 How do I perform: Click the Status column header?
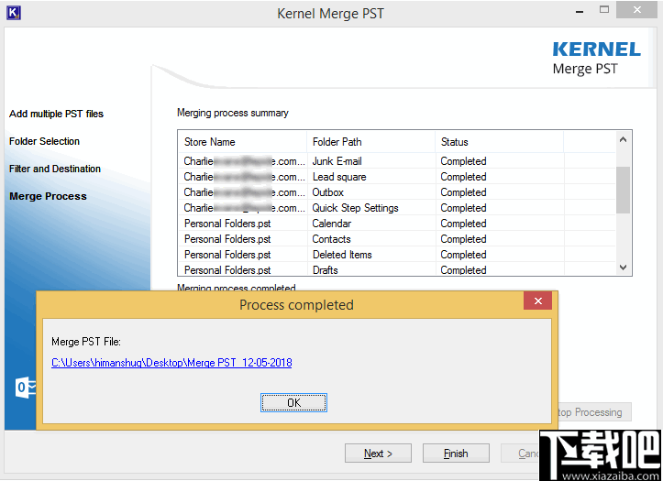[x=500, y=142]
